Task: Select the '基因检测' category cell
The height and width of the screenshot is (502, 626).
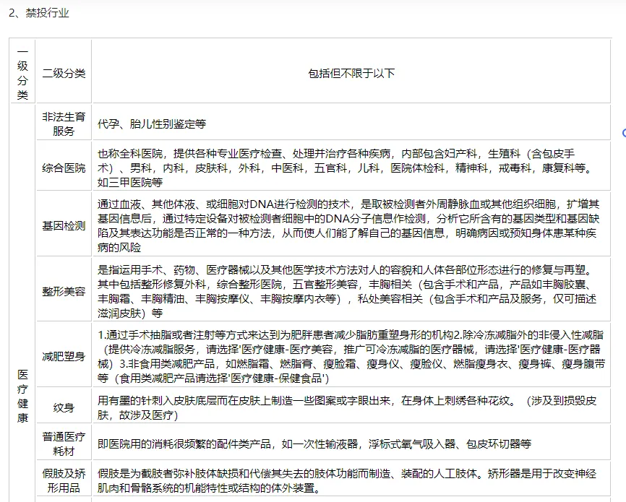Action: tap(64, 223)
